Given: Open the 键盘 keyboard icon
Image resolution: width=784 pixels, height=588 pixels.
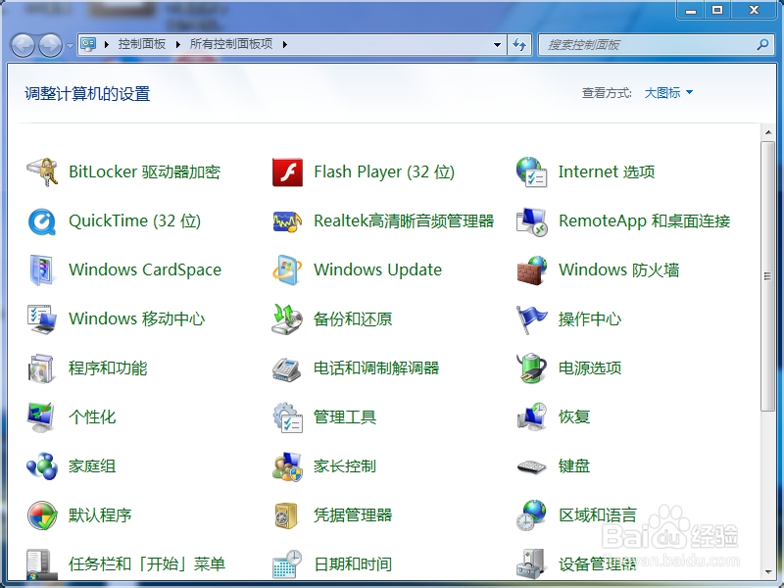Looking at the screenshot, I should pos(531,466).
